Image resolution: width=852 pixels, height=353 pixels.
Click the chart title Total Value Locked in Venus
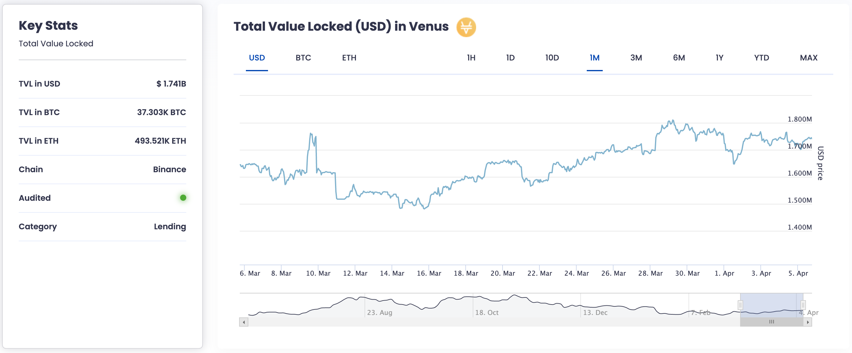341,26
